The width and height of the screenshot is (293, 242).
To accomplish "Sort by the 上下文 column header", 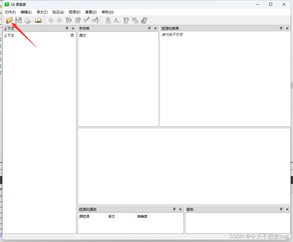I will coord(36,36).
